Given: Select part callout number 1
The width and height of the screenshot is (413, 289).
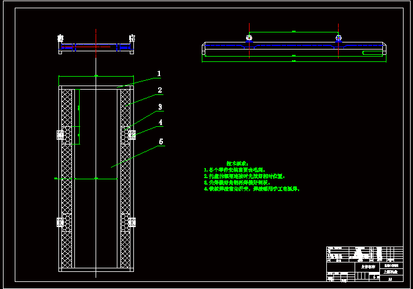Looking at the screenshot, I should (x=159, y=74).
